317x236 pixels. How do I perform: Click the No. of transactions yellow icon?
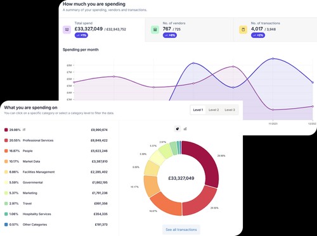coord(243,30)
